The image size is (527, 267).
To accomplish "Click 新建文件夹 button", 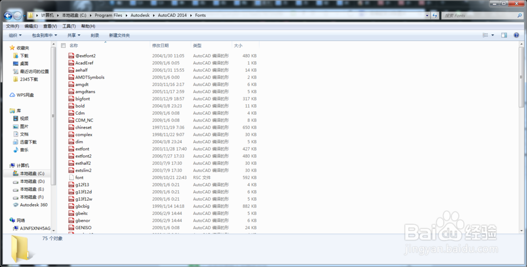I will point(119,35).
